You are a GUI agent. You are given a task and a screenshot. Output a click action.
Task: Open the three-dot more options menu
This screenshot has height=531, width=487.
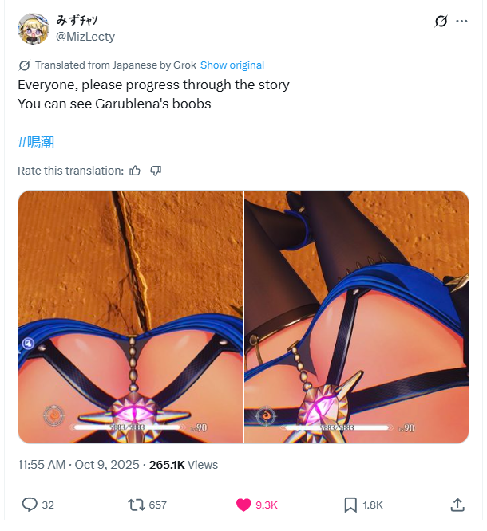click(x=461, y=22)
